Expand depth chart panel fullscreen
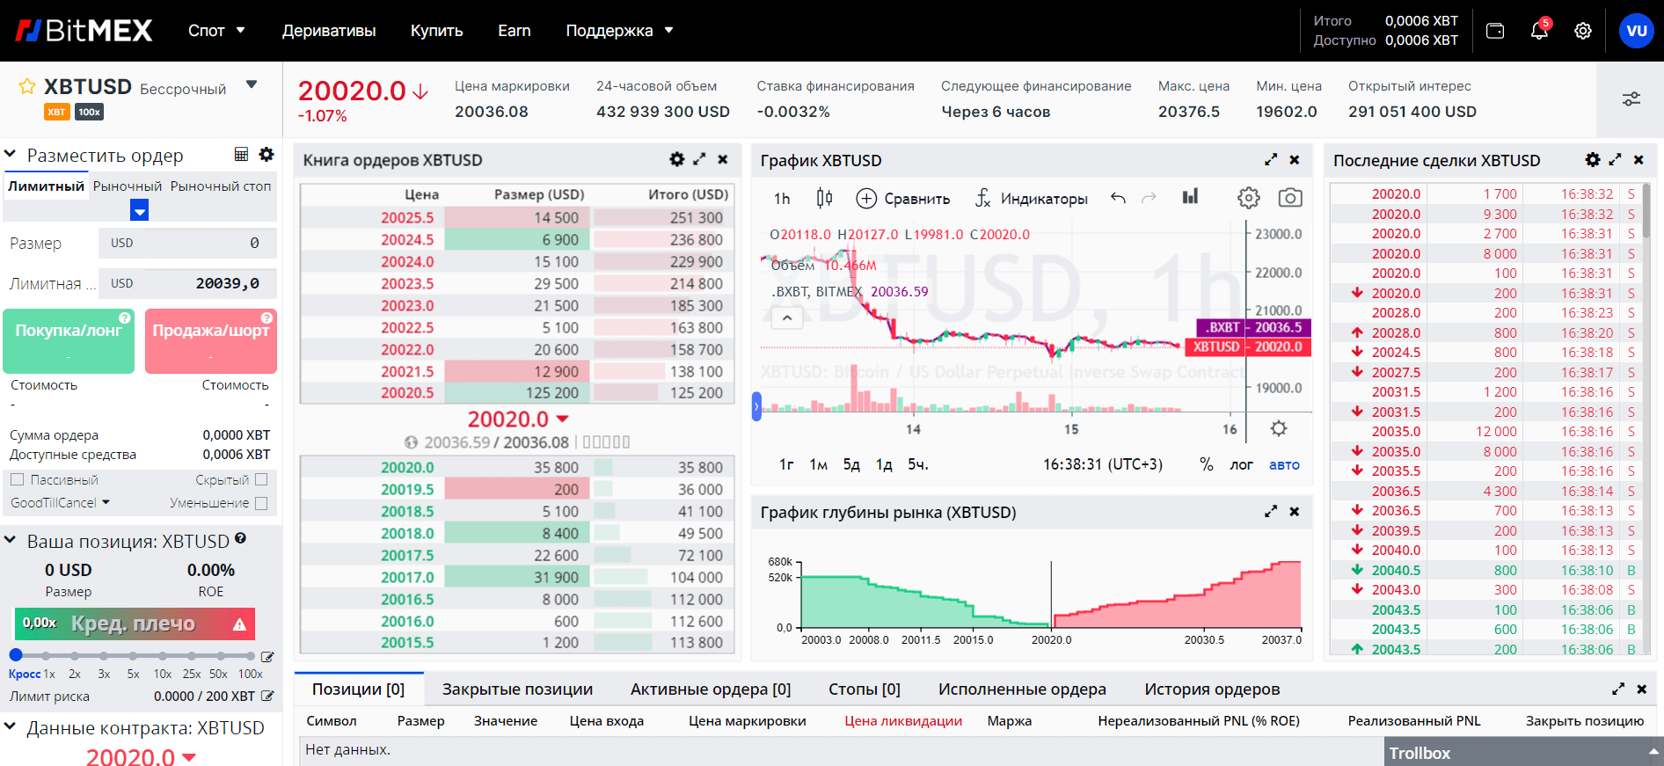Viewport: 1664px width, 766px height. point(1271,511)
